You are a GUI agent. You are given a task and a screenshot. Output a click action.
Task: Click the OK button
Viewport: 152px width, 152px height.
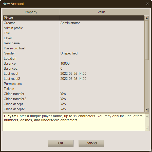(61, 143)
